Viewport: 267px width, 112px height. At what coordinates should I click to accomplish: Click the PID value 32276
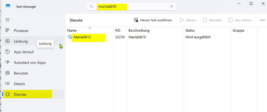click(120, 37)
